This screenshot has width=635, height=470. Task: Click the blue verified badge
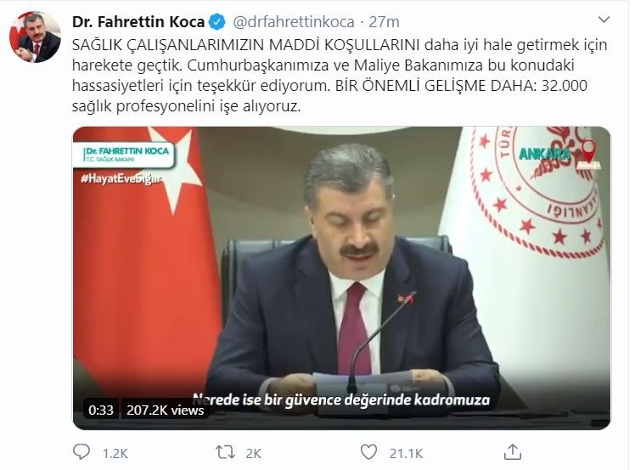click(x=217, y=22)
